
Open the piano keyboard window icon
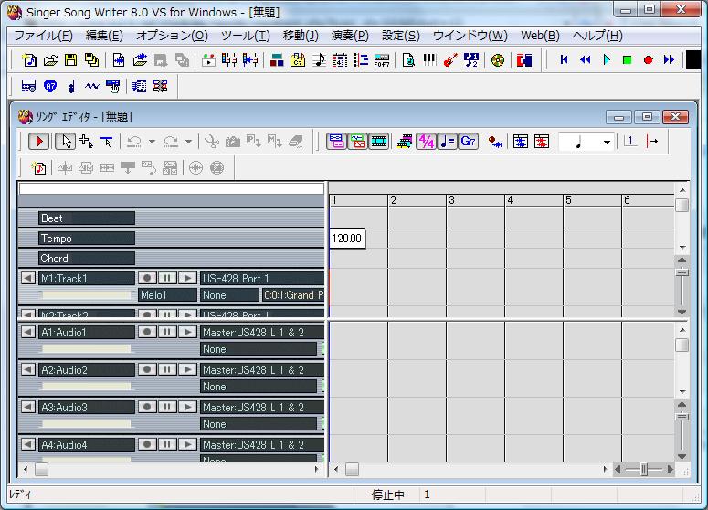[429, 59]
